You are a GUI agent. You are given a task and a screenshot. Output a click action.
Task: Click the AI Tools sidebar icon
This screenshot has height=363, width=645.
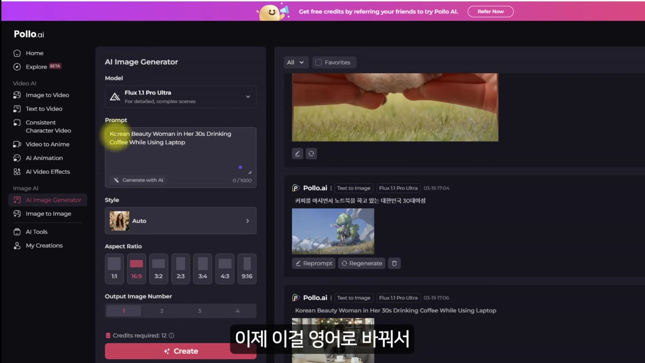pos(17,232)
